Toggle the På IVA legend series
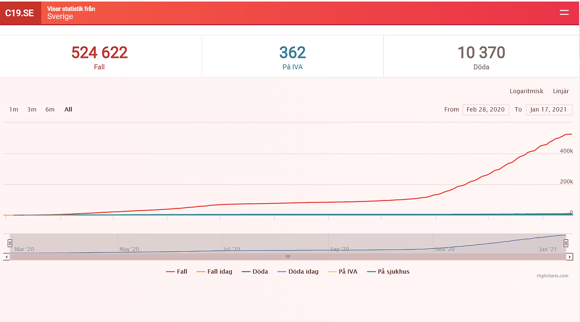 343,271
